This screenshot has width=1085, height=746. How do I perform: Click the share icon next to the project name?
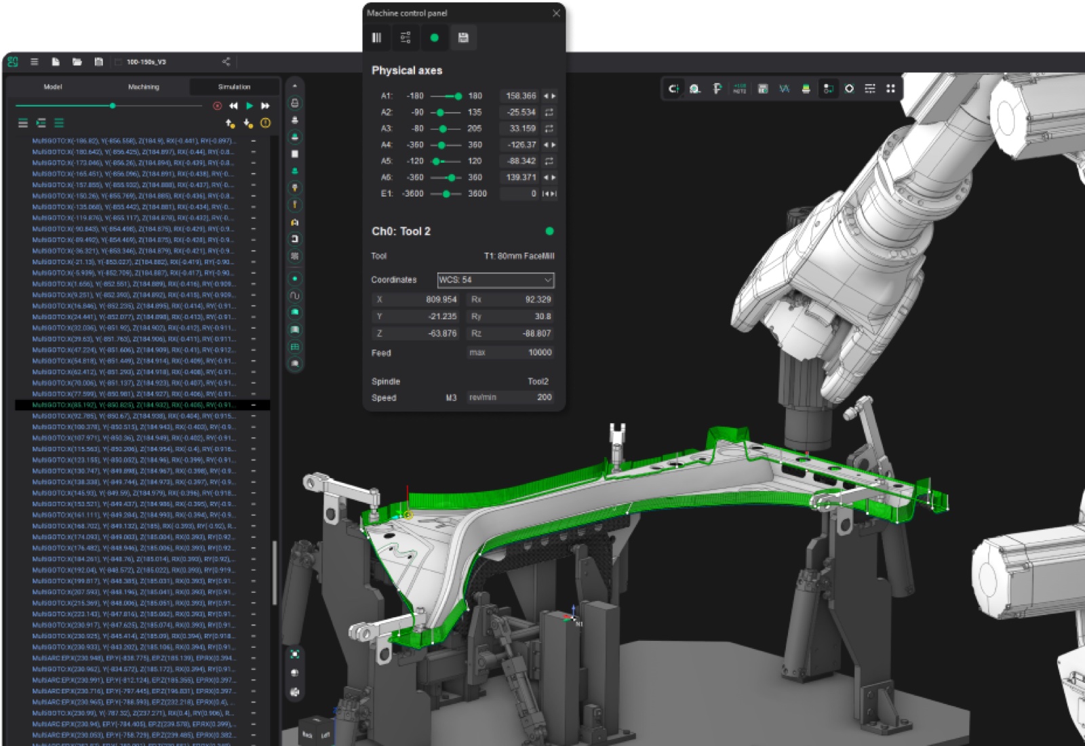[x=226, y=62]
